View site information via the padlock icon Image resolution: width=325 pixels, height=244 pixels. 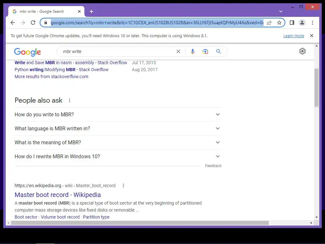click(46, 23)
